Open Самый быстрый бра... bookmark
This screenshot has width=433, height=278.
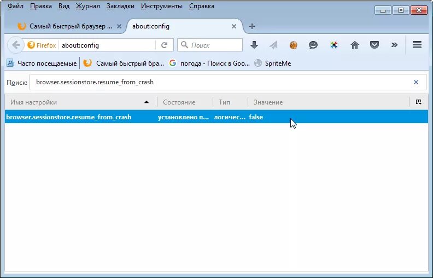pyautogui.click(x=124, y=63)
